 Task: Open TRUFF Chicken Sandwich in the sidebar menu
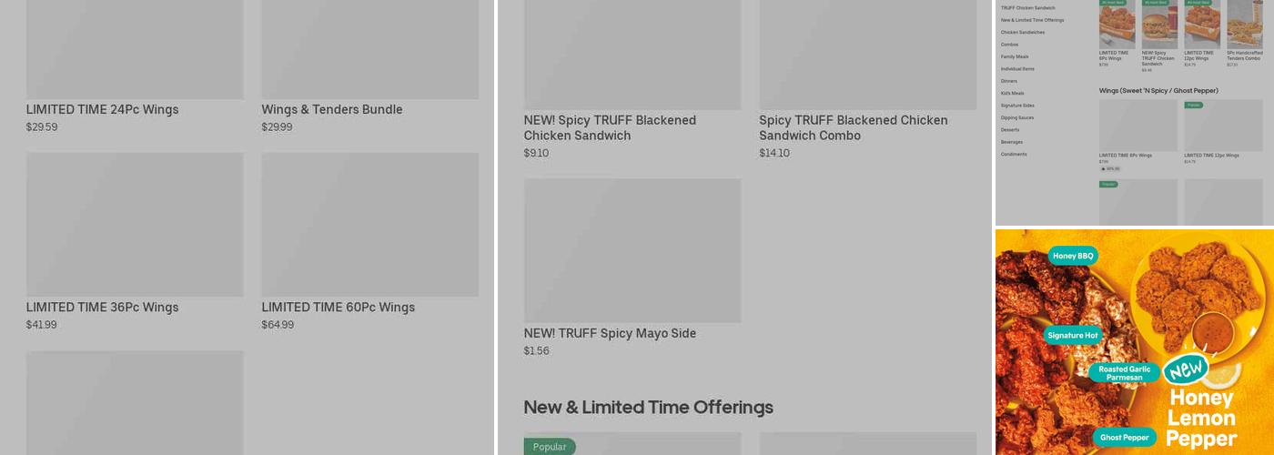(1028, 8)
